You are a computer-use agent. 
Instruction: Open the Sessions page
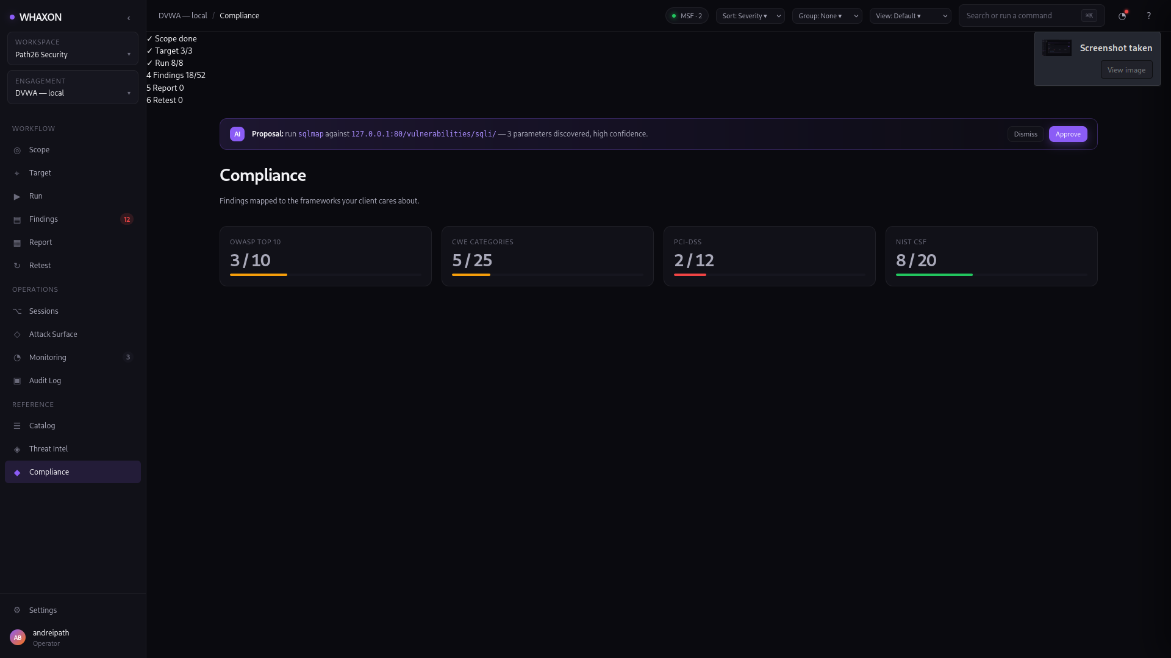73,311
